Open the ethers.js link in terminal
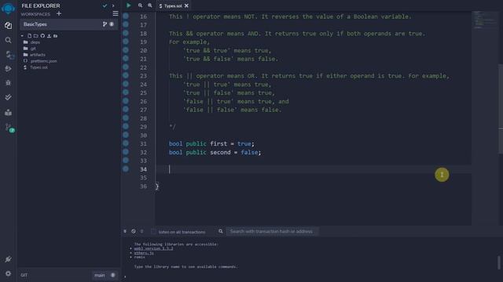The height and width of the screenshot is (282, 503). pos(144,253)
